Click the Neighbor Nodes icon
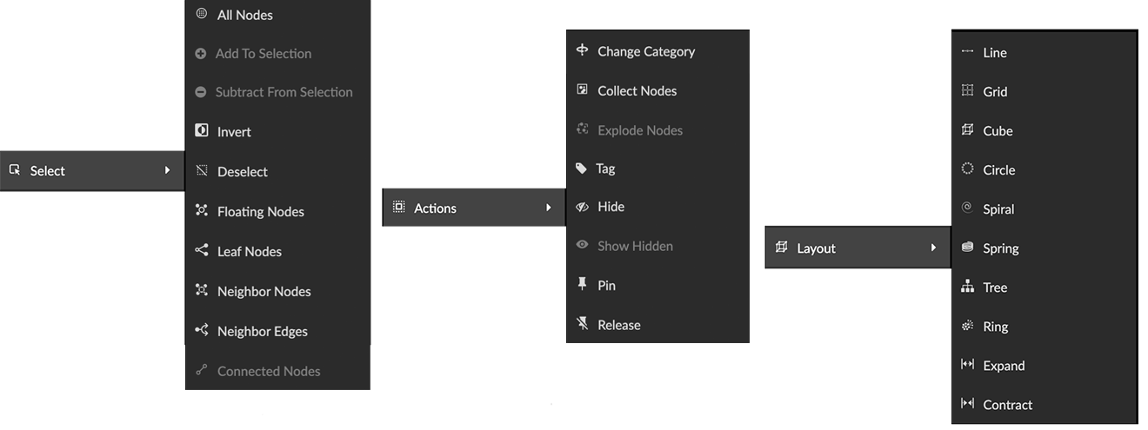 tap(202, 291)
